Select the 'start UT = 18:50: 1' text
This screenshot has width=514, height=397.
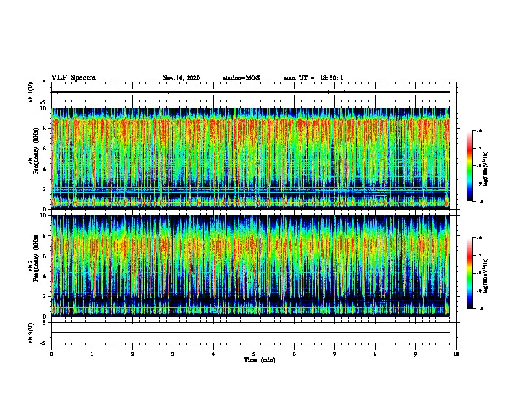tap(313, 78)
